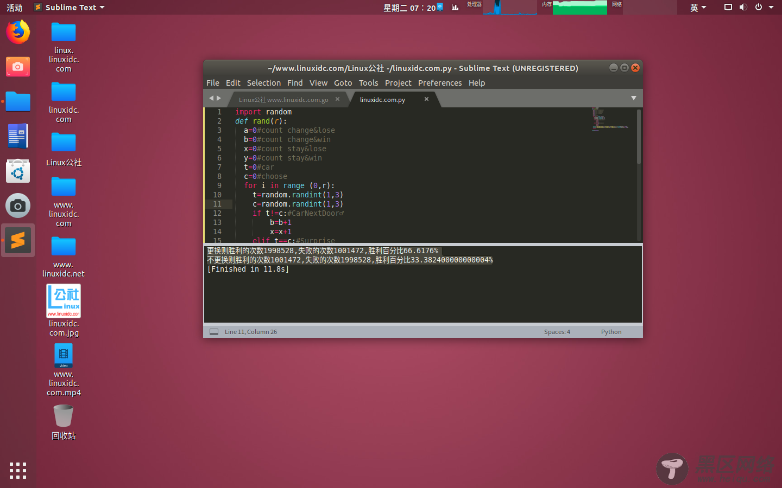The width and height of the screenshot is (782, 488).
Task: Open the Find menu
Action: tap(295, 83)
